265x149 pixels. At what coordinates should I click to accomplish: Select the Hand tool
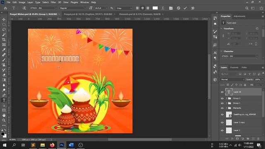pyautogui.click(x=4, y=115)
